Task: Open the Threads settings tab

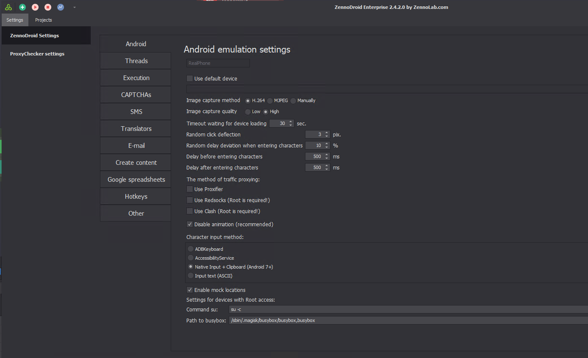Action: [x=136, y=61]
